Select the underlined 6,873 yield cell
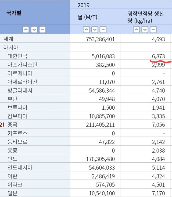 [x=158, y=56]
